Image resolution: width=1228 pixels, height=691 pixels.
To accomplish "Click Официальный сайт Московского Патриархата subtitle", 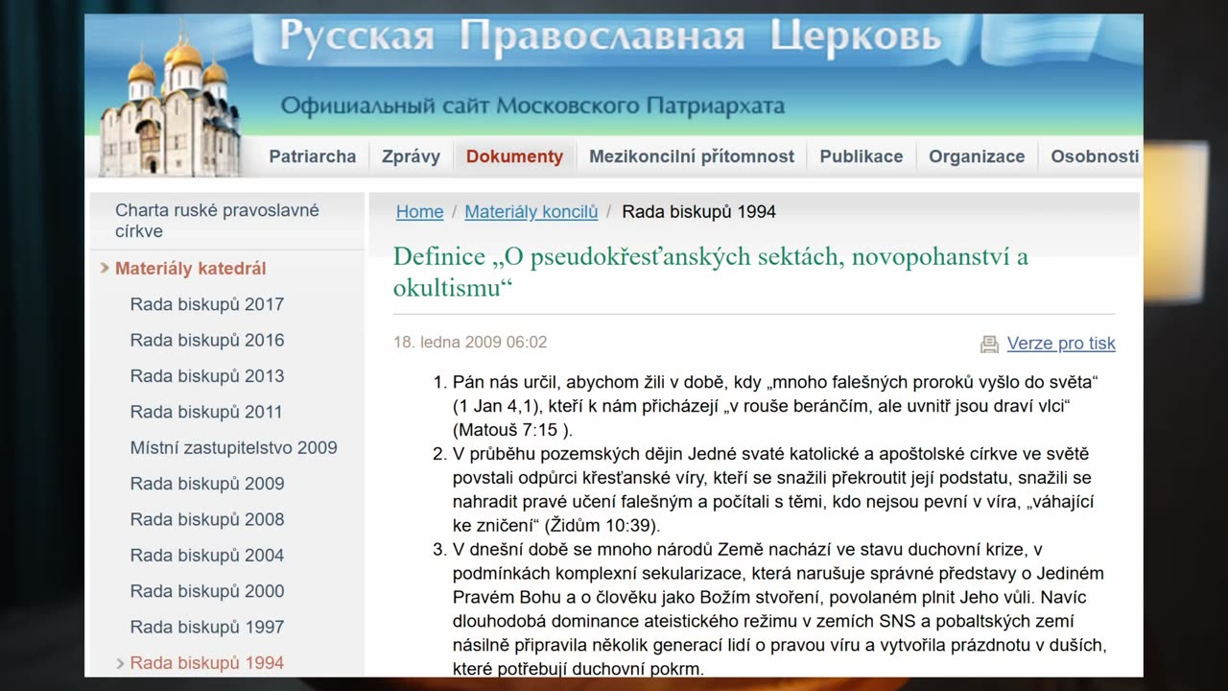I will tap(532, 106).
